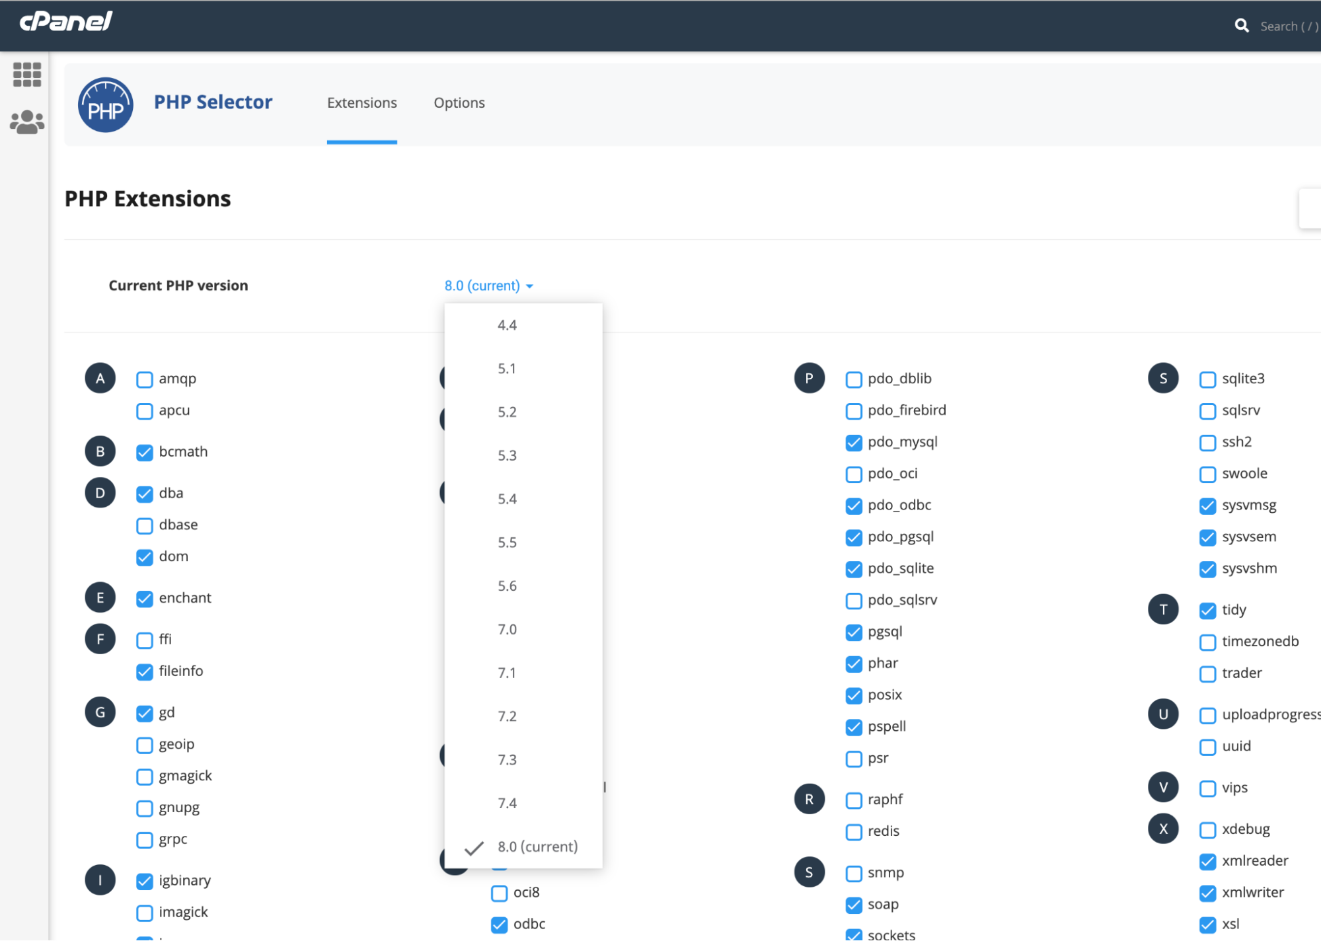Uncheck the bcmath extension
This screenshot has height=941, width=1321.
pos(145,453)
